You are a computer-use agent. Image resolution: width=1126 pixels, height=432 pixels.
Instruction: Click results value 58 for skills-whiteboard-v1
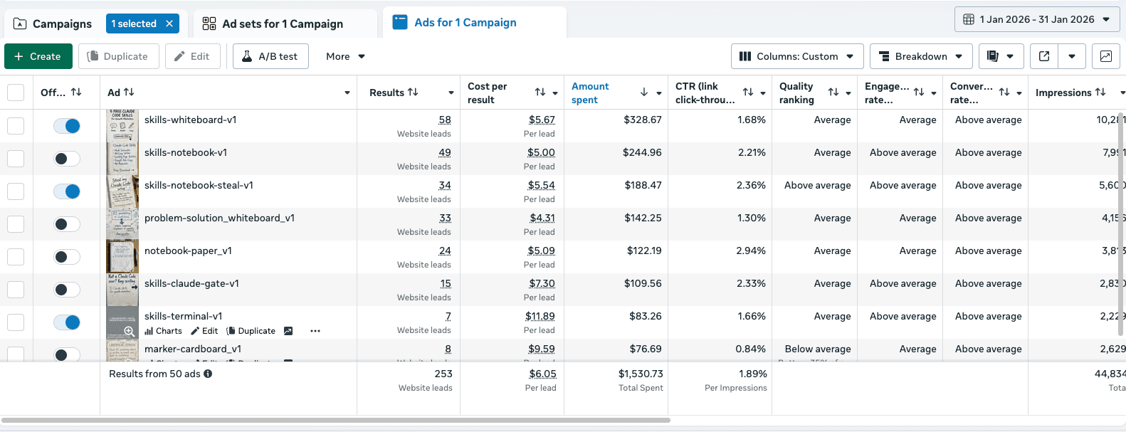[445, 120]
